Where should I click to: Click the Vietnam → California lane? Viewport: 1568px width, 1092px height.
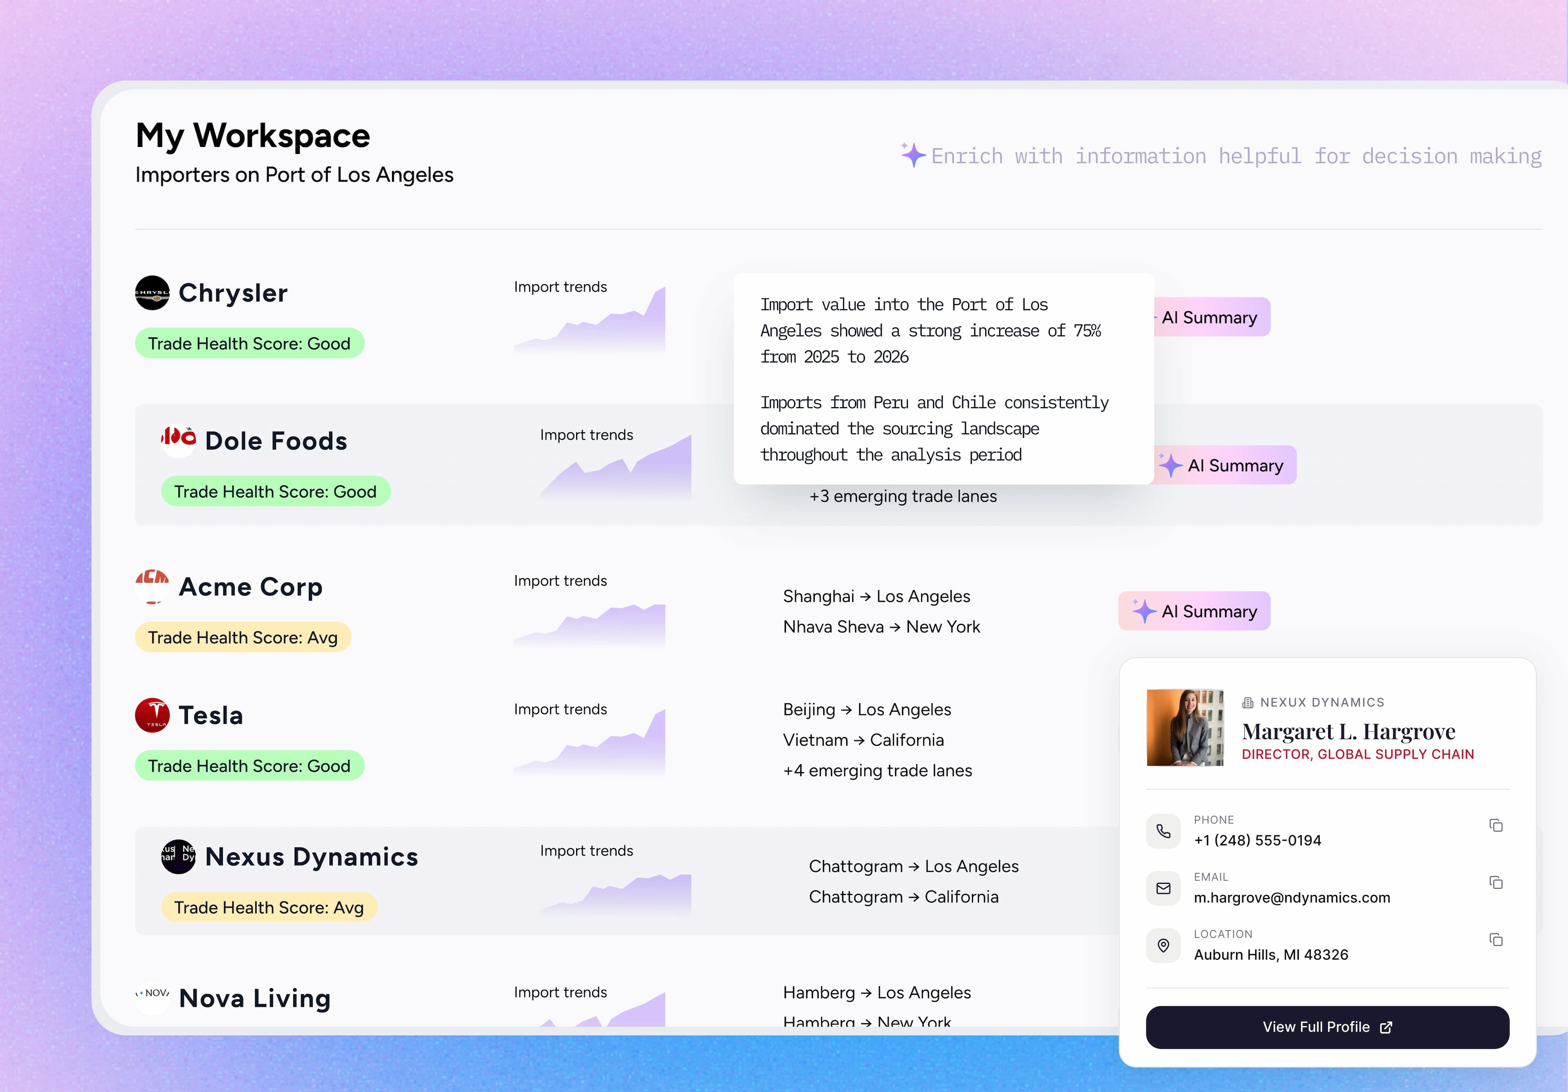coord(863,740)
